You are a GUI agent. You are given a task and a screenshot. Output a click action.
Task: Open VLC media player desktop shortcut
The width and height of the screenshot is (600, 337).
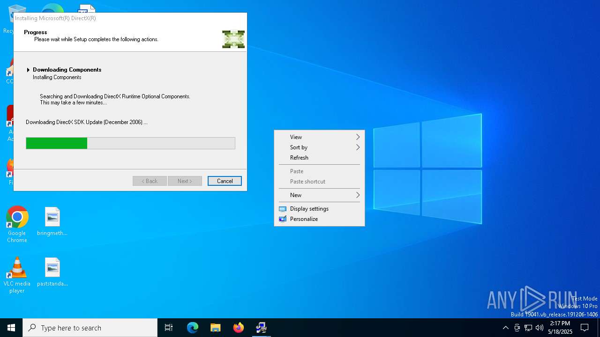point(17,275)
